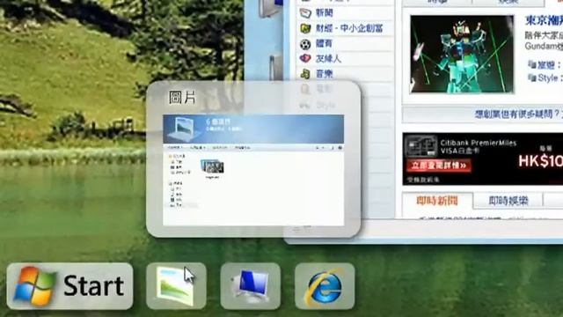
Task: Switch to the 即時新聞 tab
Action: pyautogui.click(x=437, y=201)
